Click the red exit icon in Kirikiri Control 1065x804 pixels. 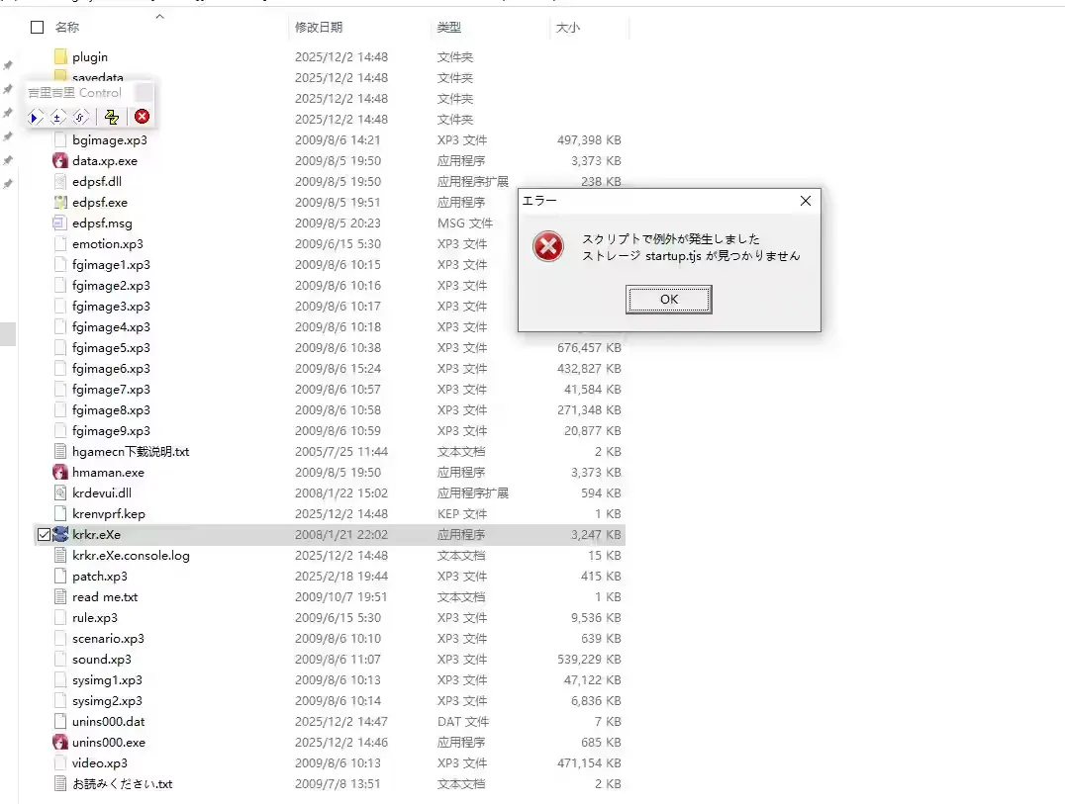pyautogui.click(x=142, y=117)
